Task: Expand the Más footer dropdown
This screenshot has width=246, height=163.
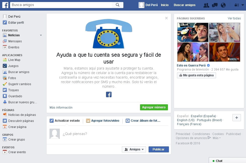Action: pos(217,138)
